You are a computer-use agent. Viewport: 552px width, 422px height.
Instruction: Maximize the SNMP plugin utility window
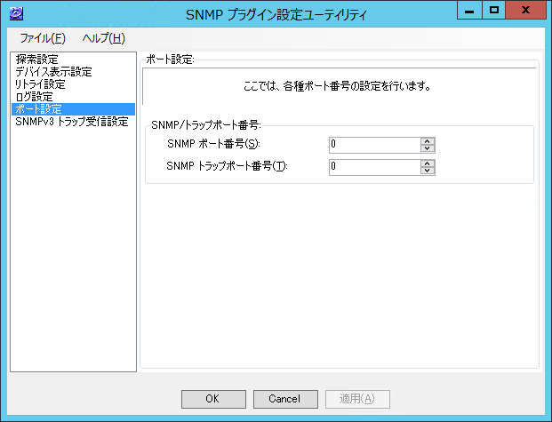[493, 11]
